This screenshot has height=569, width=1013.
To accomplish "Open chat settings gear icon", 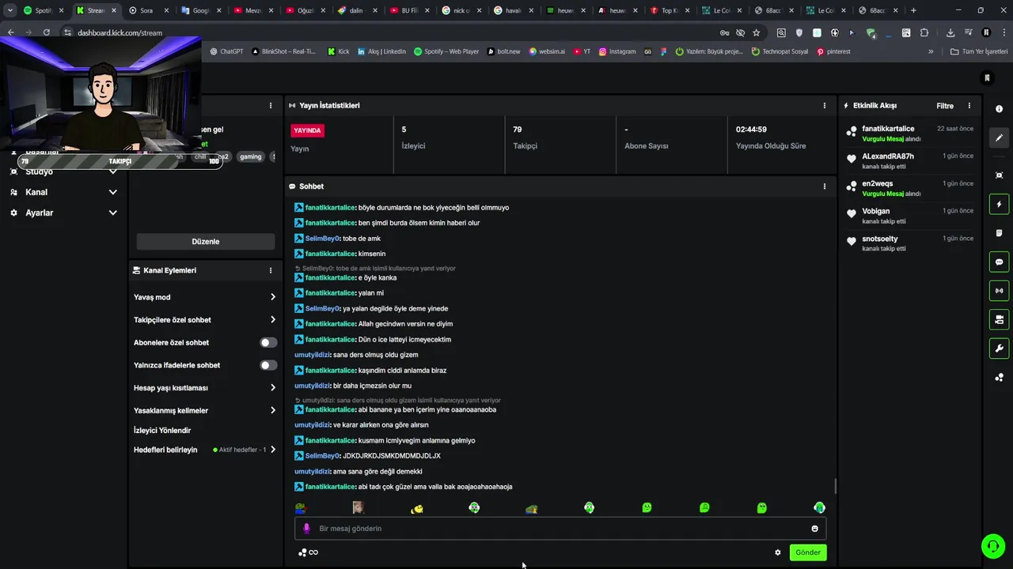I will [x=777, y=552].
